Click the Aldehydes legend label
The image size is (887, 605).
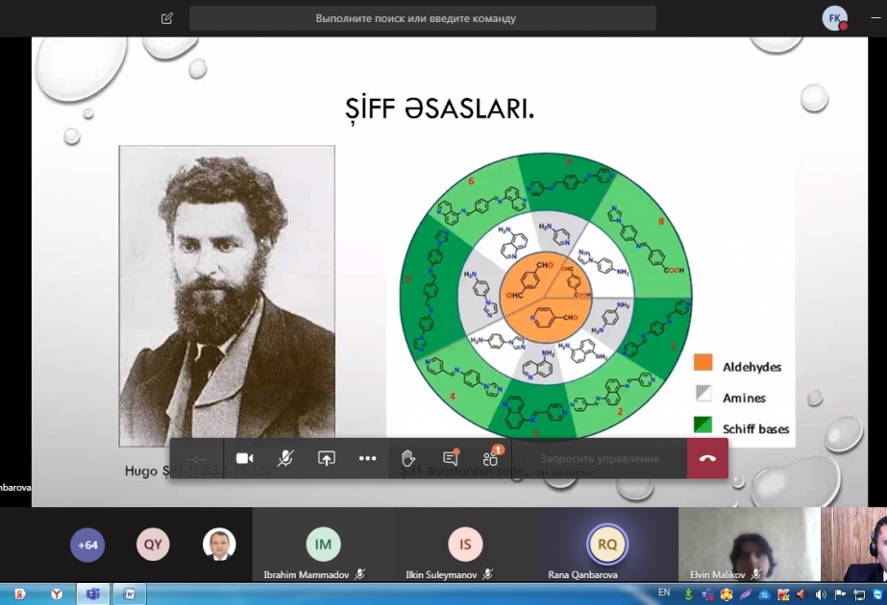751,367
